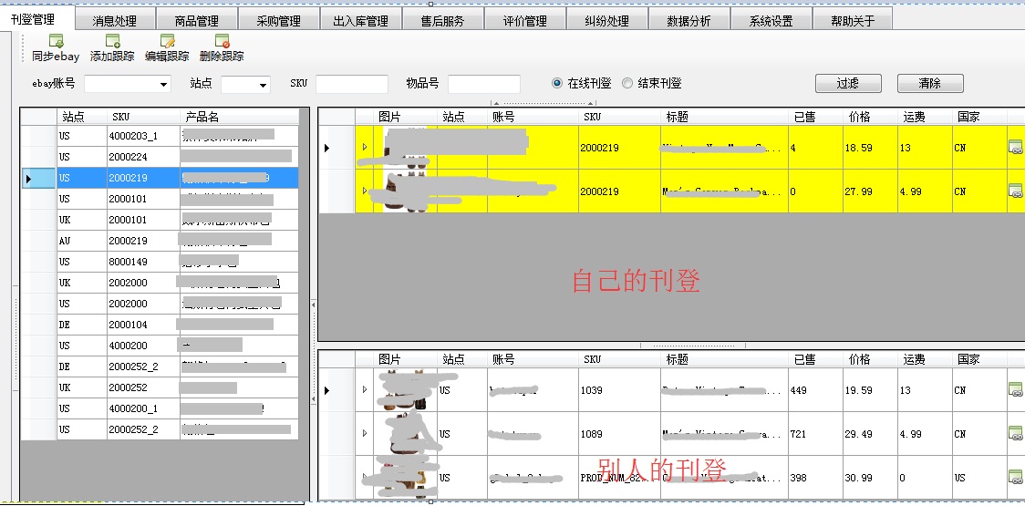Click the SKU input field
1025x506 pixels.
351,84
